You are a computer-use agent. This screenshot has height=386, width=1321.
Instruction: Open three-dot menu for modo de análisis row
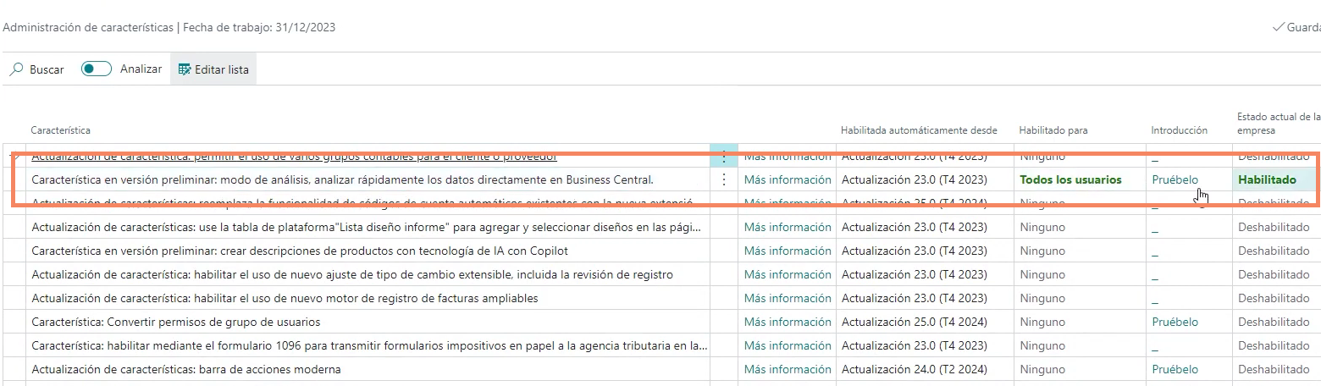(x=724, y=179)
